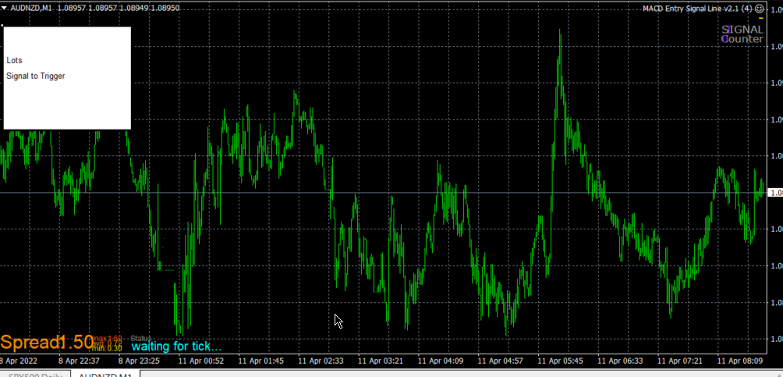Click the 8 Apr 23:25 time label

tap(138, 361)
